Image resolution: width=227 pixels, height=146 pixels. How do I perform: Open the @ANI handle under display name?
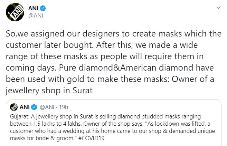(36, 15)
